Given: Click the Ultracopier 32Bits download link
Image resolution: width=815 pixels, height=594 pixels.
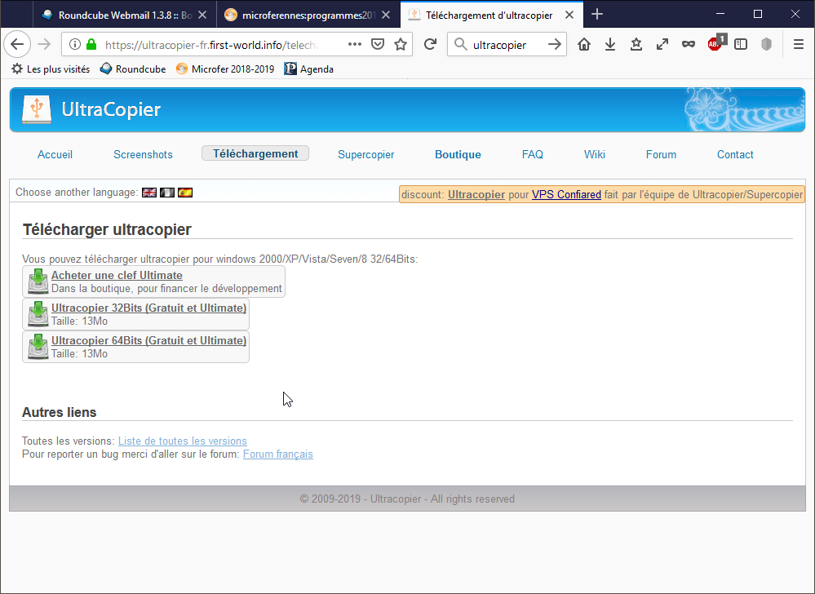Looking at the screenshot, I should pyautogui.click(x=148, y=308).
